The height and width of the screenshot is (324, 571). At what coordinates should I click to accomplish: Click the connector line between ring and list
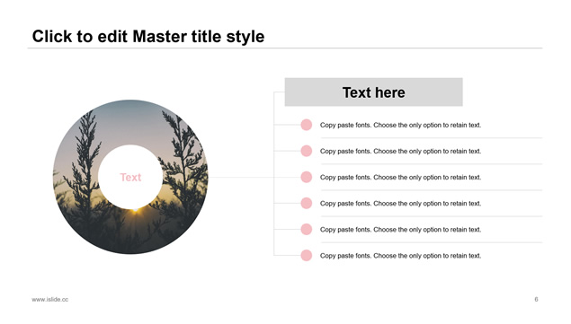tap(241, 177)
